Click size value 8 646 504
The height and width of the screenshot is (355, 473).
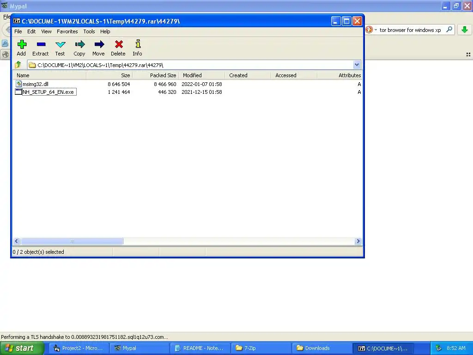119,84
